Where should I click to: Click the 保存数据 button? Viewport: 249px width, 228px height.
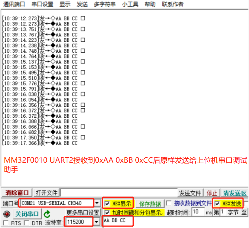pos(150,204)
